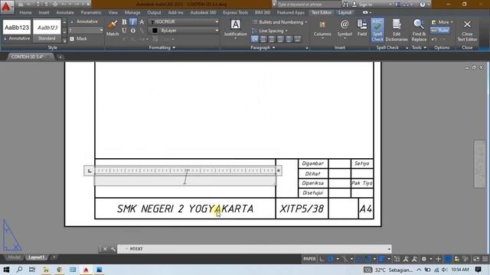
Task: Toggle Overline formatting
Action: coord(132,31)
